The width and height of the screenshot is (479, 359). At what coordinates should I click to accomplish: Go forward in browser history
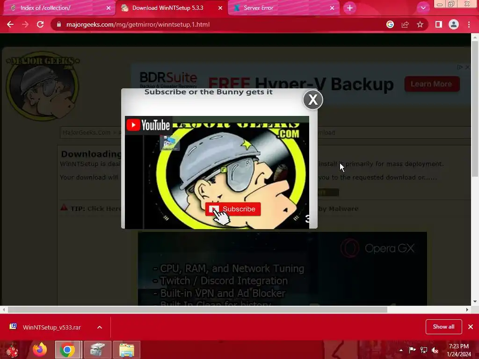[x=25, y=24]
